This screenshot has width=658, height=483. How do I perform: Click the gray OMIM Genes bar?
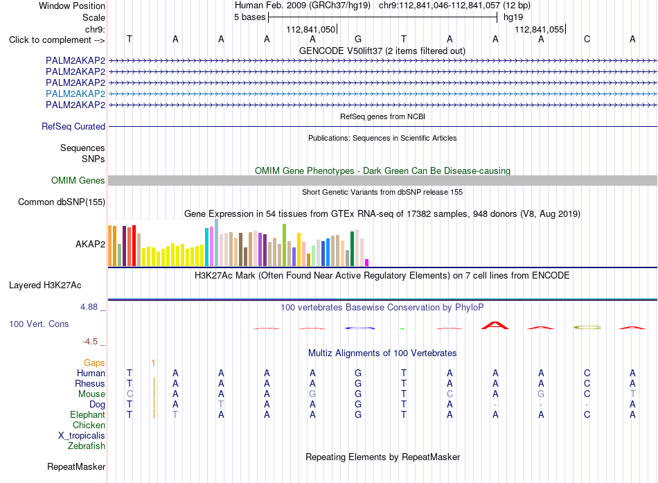pyautogui.click(x=382, y=181)
